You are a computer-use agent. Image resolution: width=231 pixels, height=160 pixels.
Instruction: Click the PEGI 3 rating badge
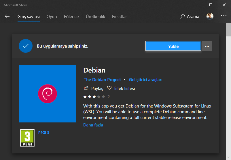pyautogui.click(x=27, y=138)
